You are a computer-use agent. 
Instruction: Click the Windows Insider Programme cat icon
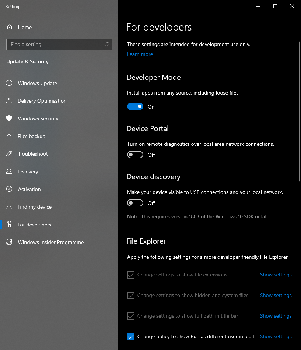(9, 242)
